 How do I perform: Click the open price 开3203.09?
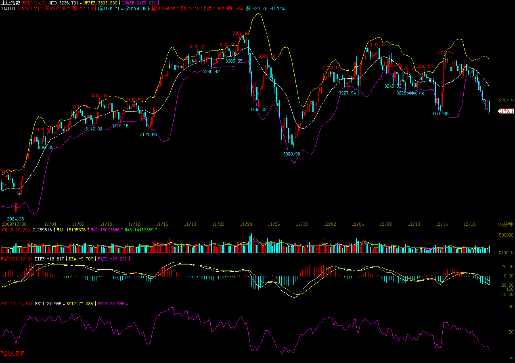[x=56, y=8]
